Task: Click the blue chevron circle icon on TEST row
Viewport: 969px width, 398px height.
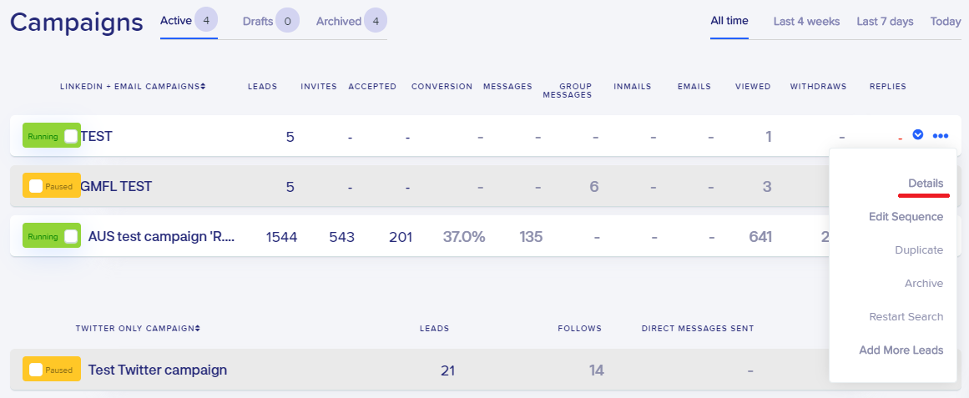Action: tap(918, 134)
